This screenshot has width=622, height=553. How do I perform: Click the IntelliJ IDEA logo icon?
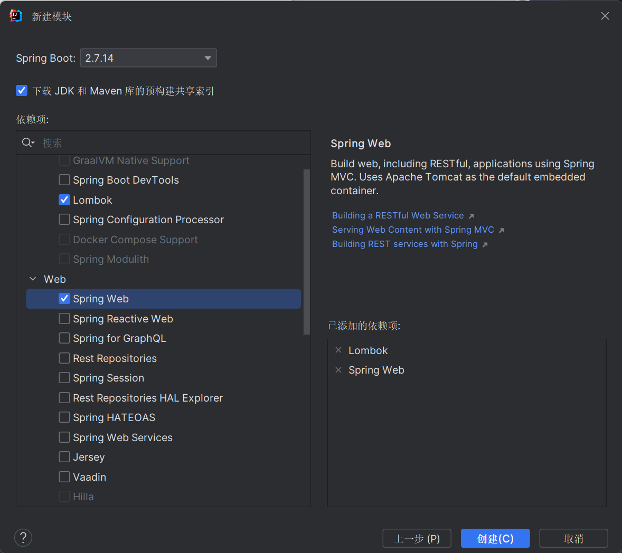click(15, 16)
